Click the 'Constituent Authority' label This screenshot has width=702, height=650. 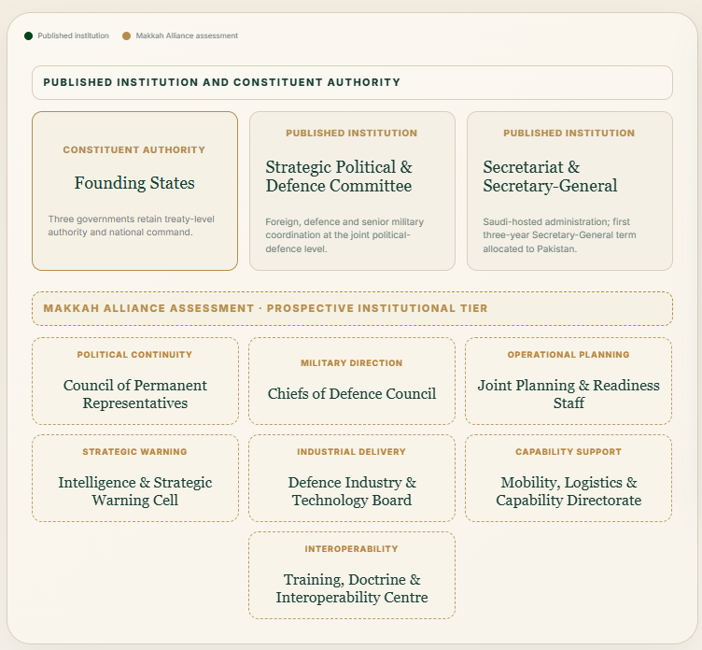(x=133, y=149)
